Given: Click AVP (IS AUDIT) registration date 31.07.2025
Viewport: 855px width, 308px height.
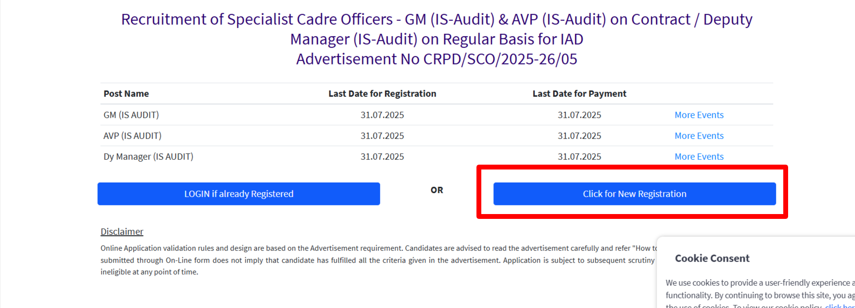Looking at the screenshot, I should (x=382, y=136).
